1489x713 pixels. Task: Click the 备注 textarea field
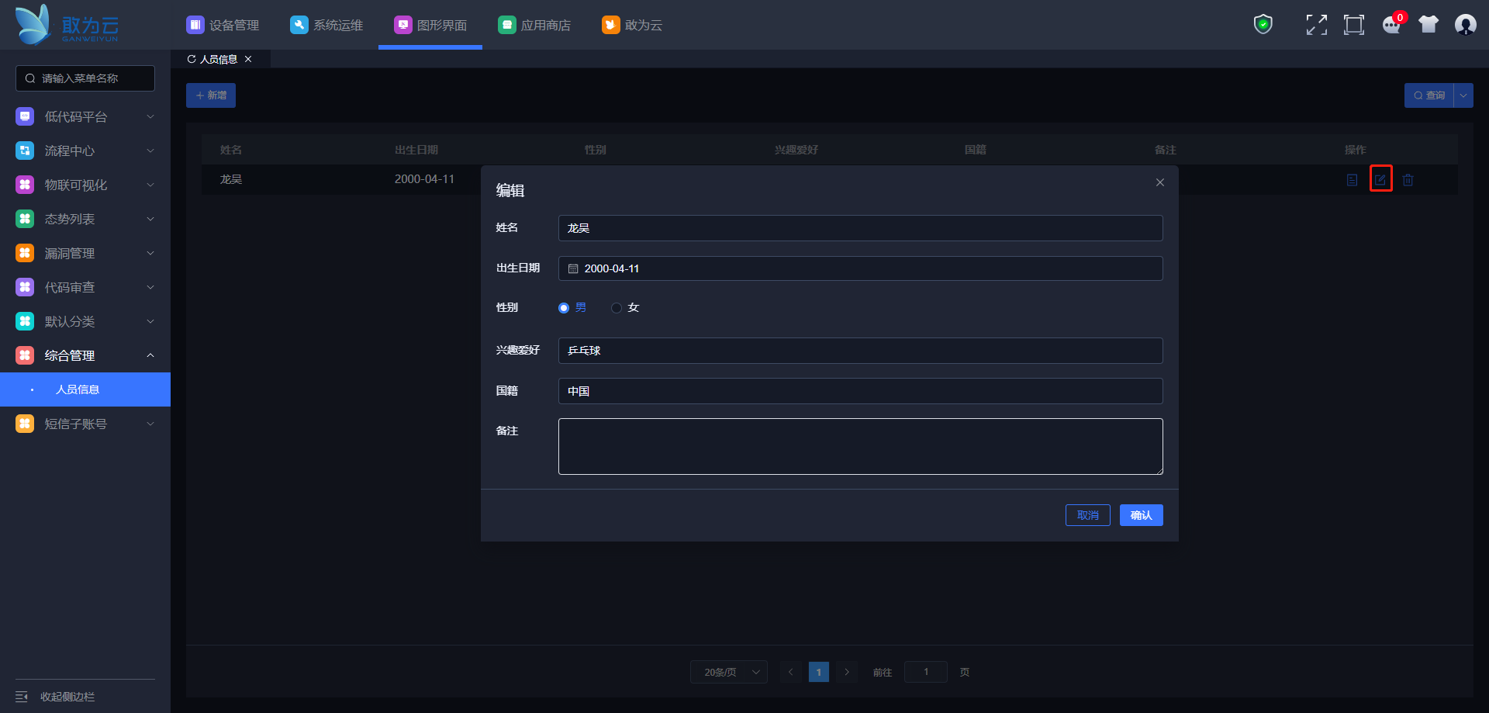coord(860,446)
